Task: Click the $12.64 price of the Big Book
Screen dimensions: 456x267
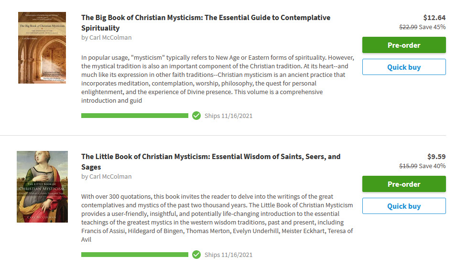Action: point(434,18)
